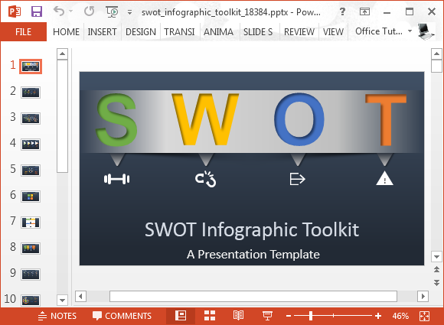Open the ANIMATIONS ribbon tab
The height and width of the screenshot is (325, 444).
[x=218, y=31]
